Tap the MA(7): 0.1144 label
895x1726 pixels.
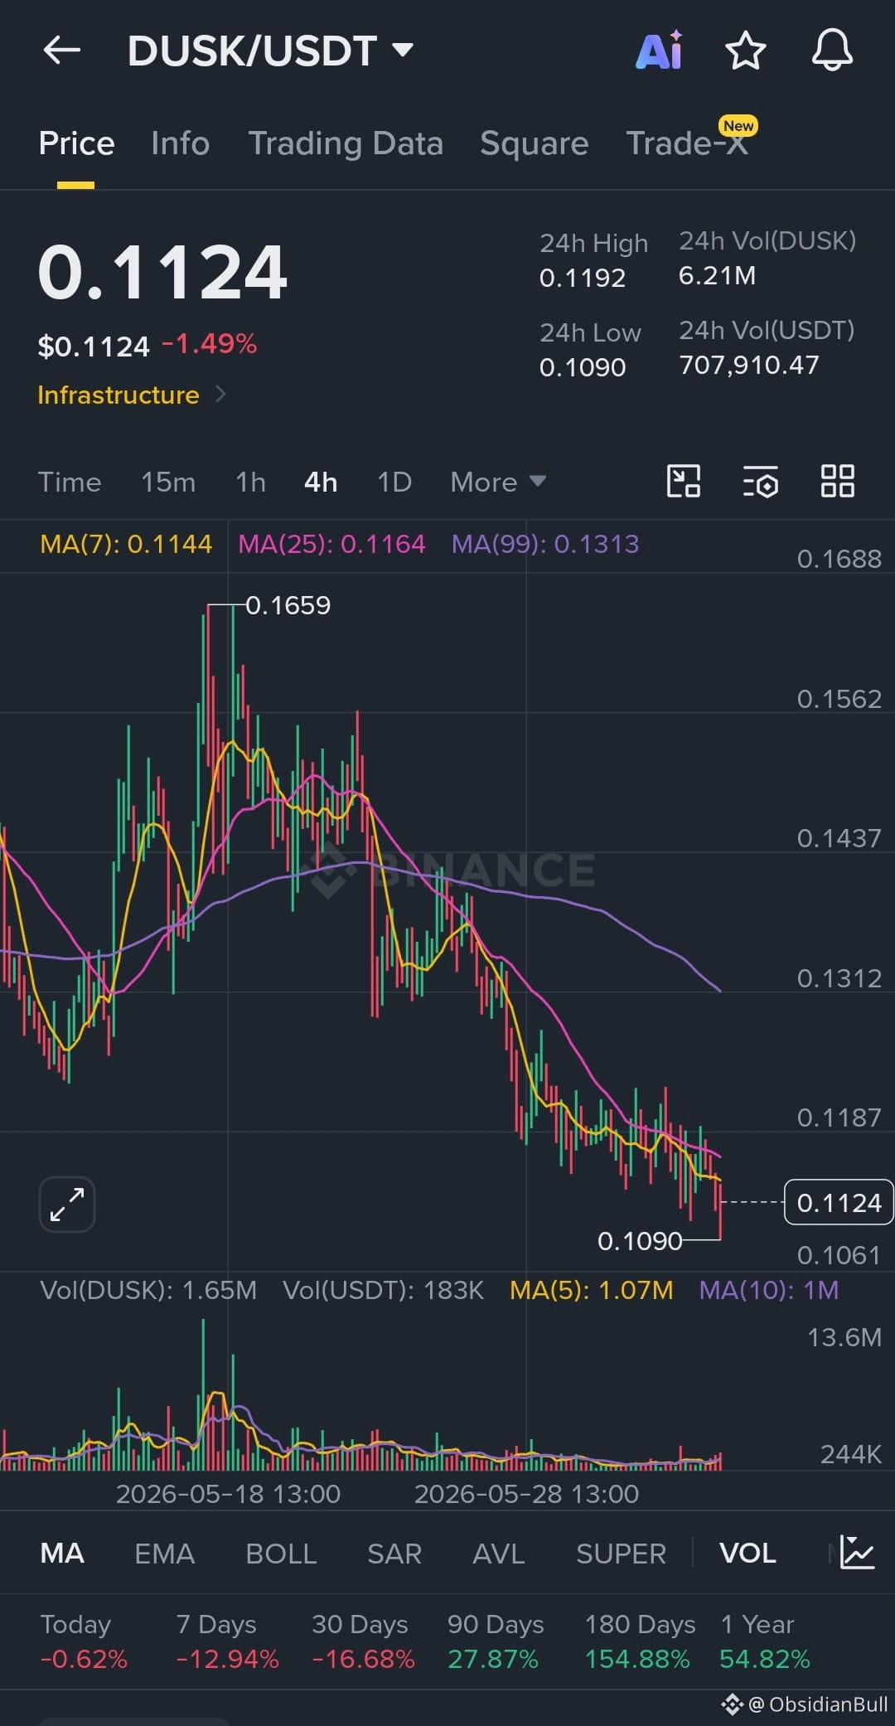[126, 544]
